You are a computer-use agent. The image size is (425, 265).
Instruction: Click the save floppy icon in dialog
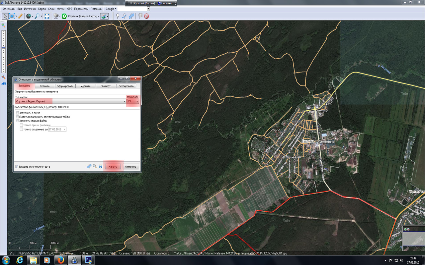(x=100, y=166)
